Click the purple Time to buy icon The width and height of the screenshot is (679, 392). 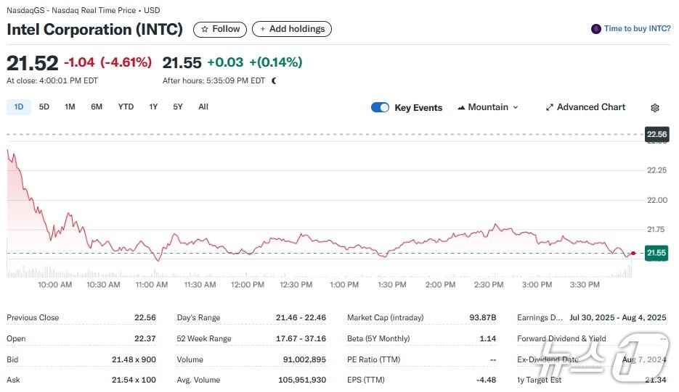coord(596,29)
